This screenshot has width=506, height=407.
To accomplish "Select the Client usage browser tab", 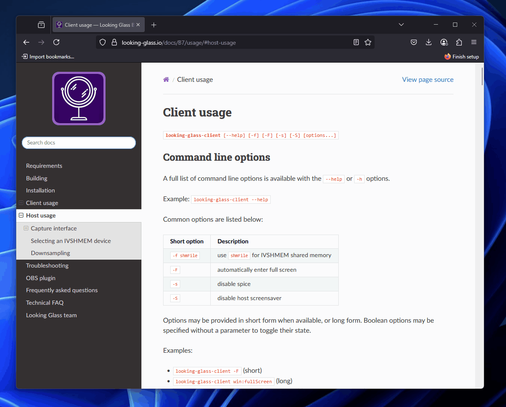I will [x=98, y=25].
